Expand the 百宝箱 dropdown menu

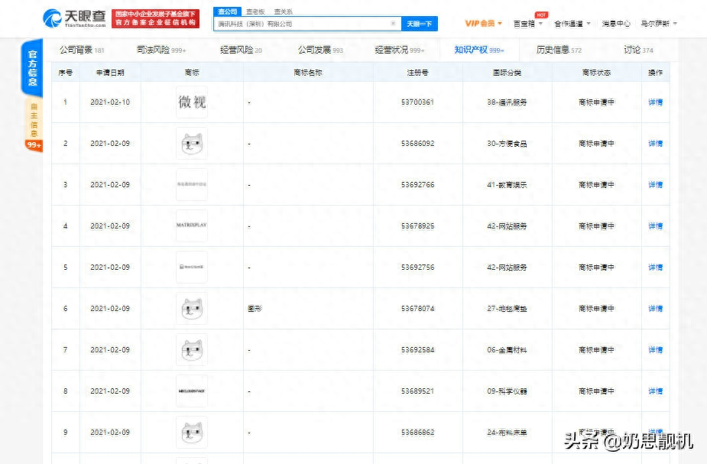click(527, 24)
